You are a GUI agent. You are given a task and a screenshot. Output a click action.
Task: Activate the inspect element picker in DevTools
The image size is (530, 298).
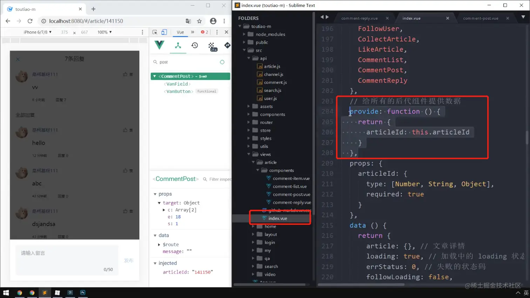155,32
